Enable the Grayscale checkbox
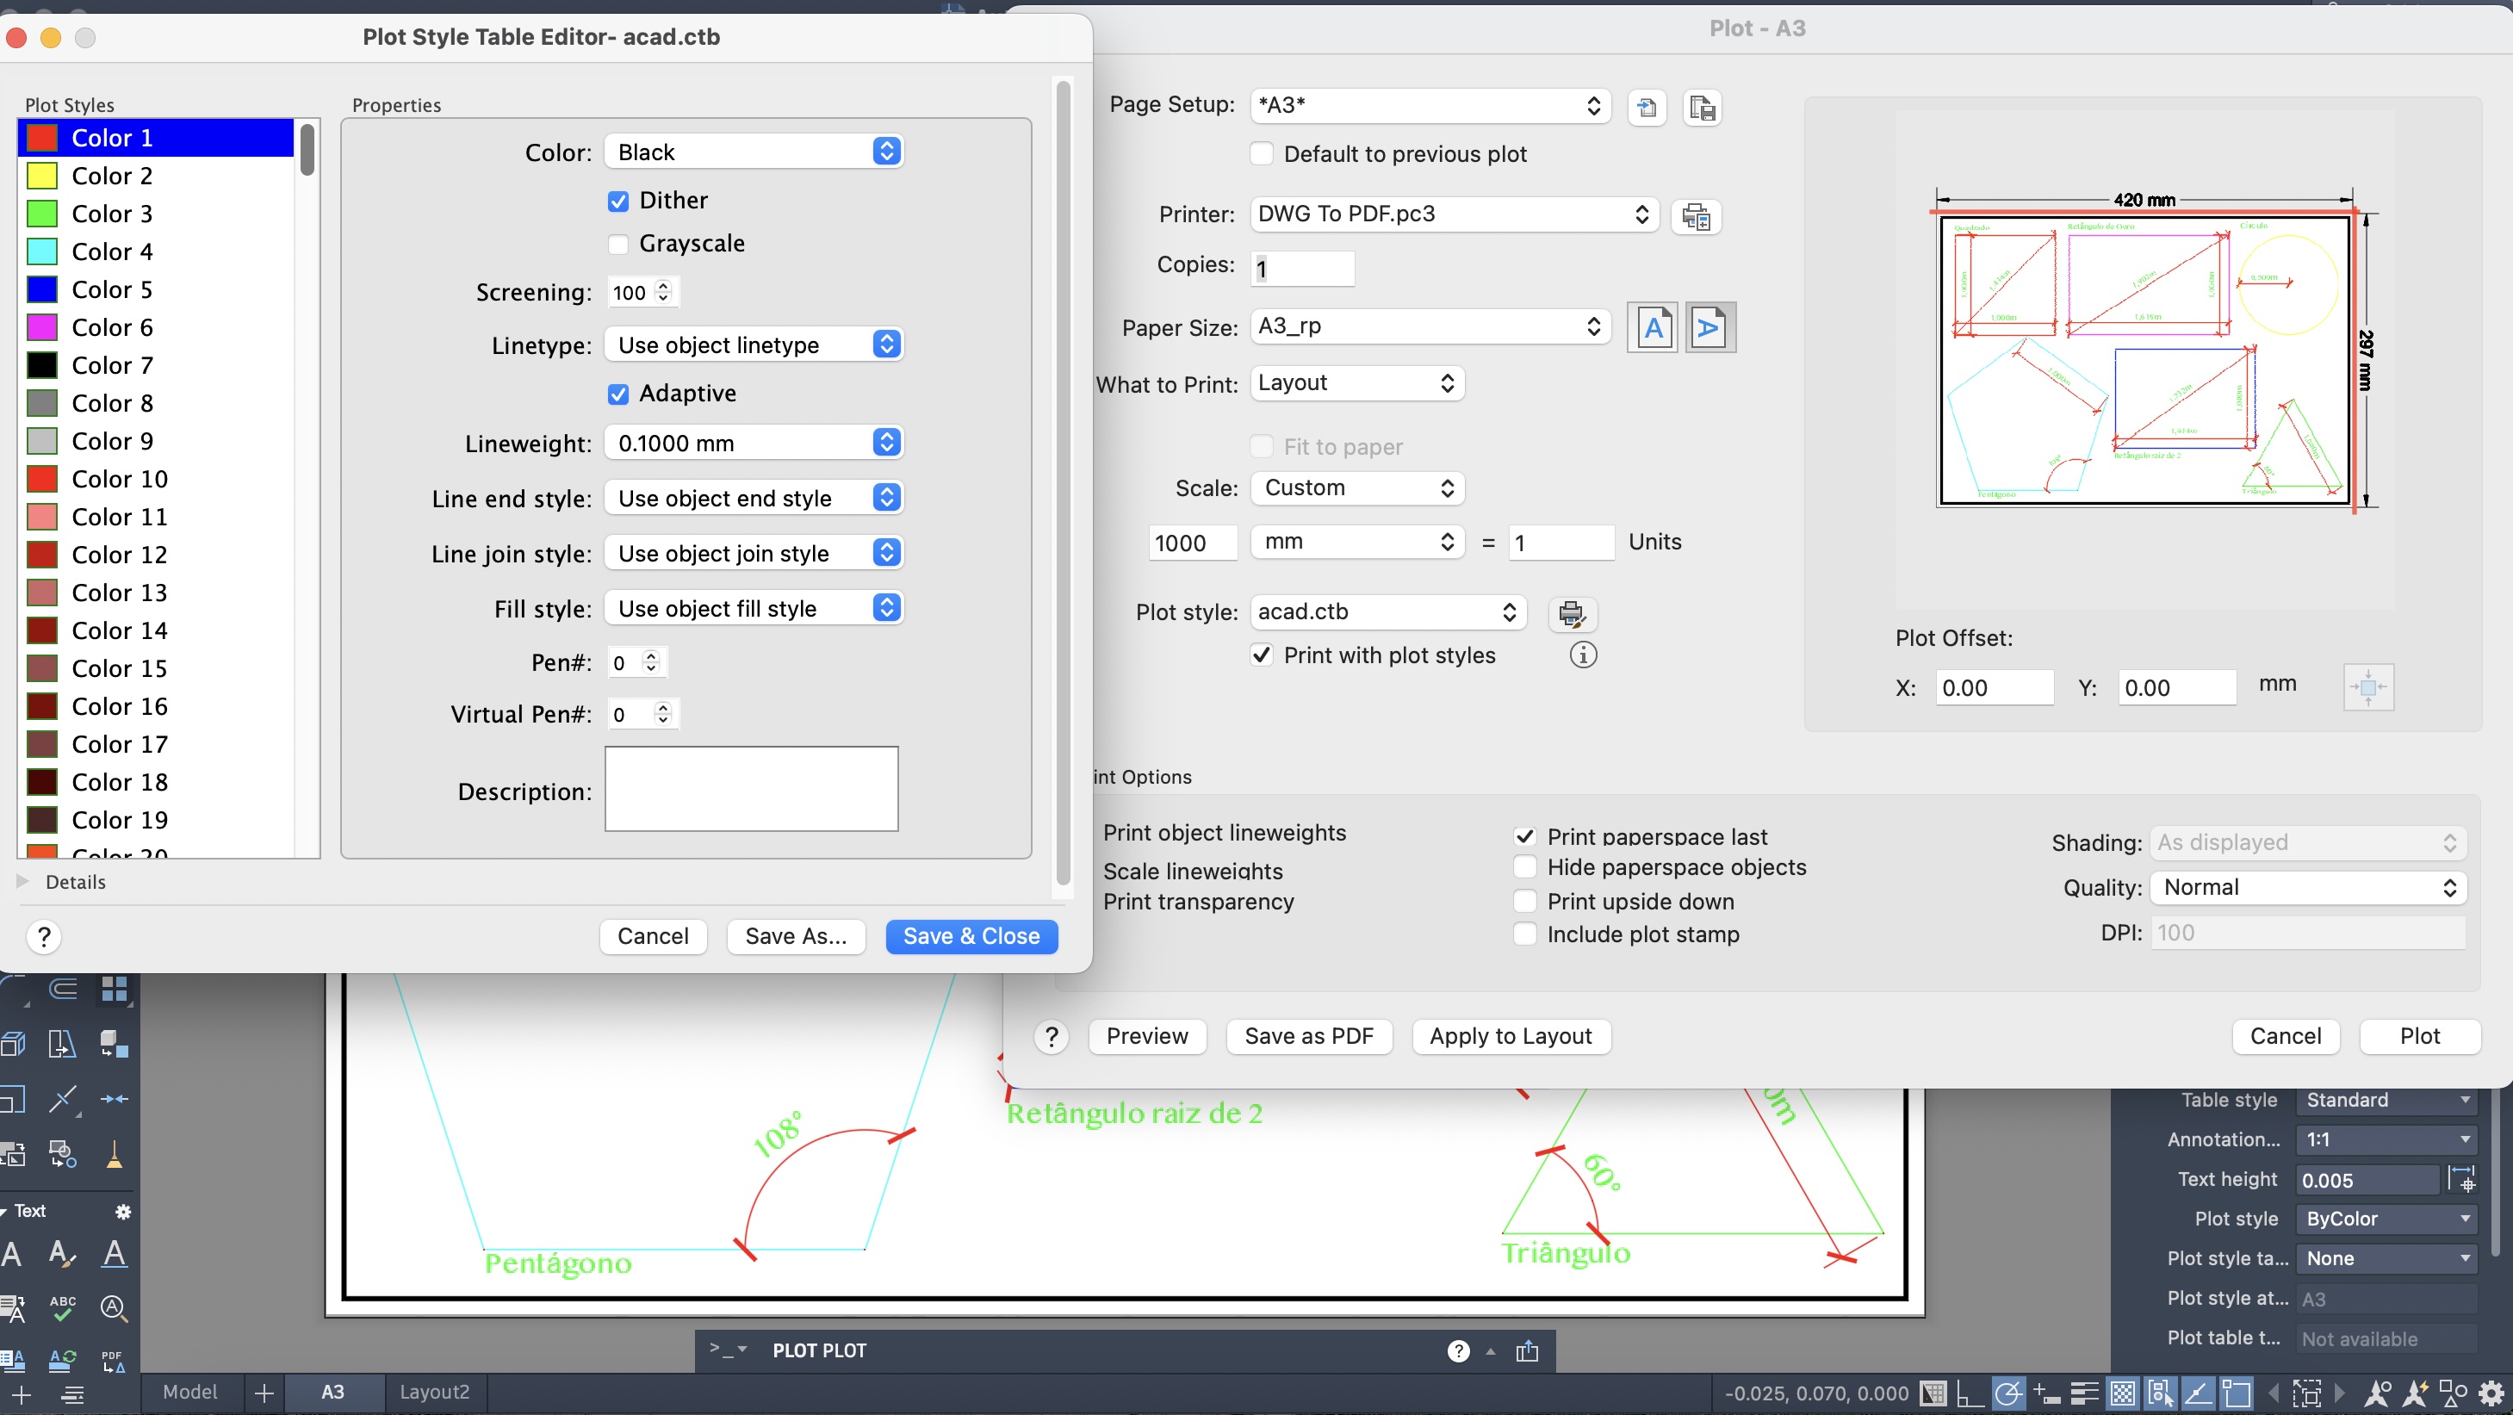The image size is (2513, 1415). (618, 244)
